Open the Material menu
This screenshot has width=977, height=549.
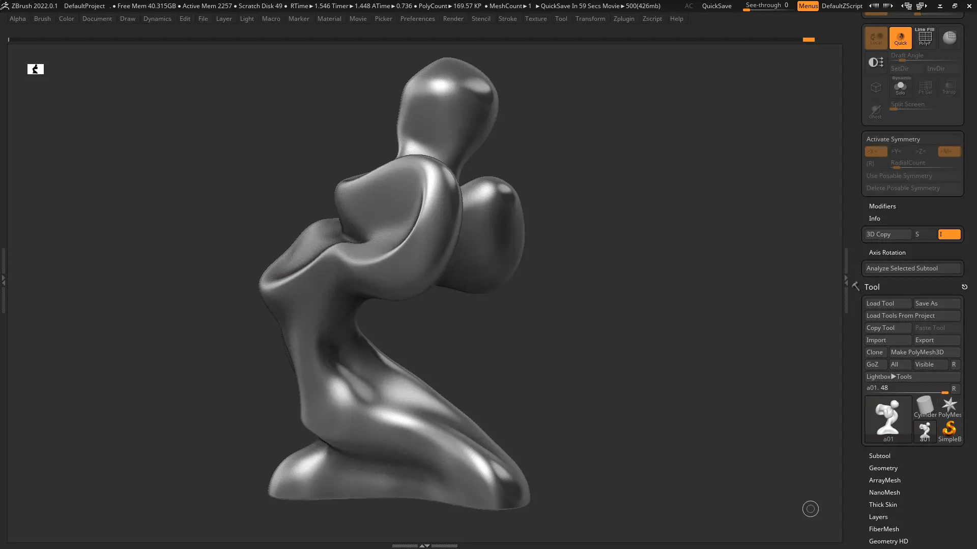(x=329, y=19)
